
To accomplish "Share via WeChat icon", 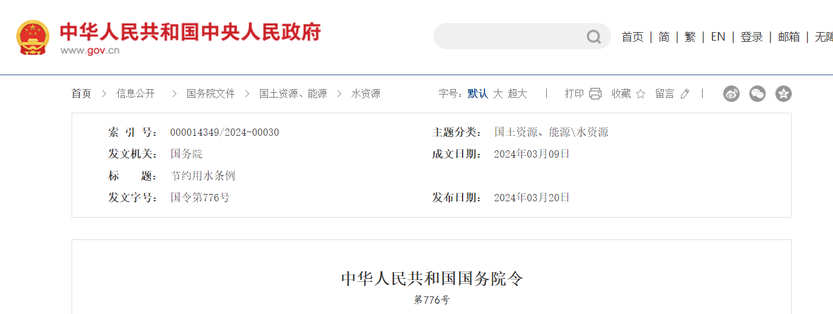I will point(757,93).
